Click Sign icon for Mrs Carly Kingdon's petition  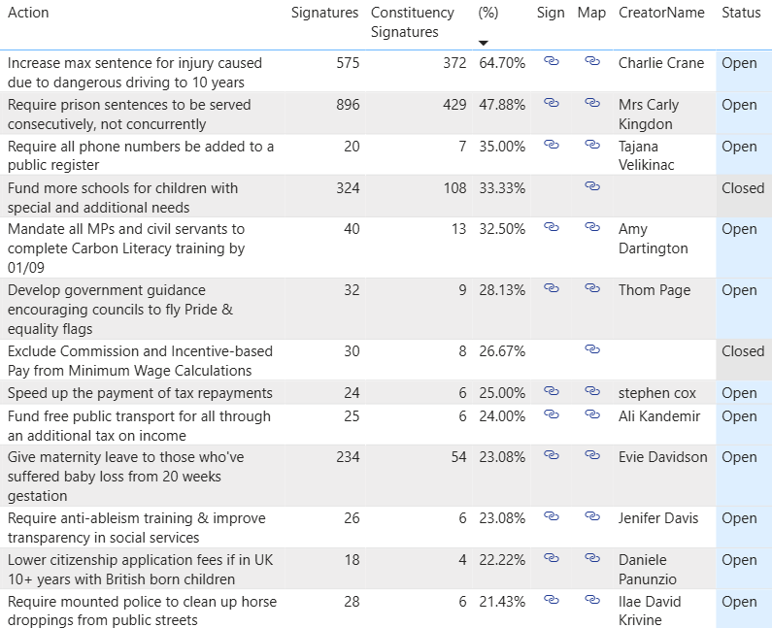[551, 103]
